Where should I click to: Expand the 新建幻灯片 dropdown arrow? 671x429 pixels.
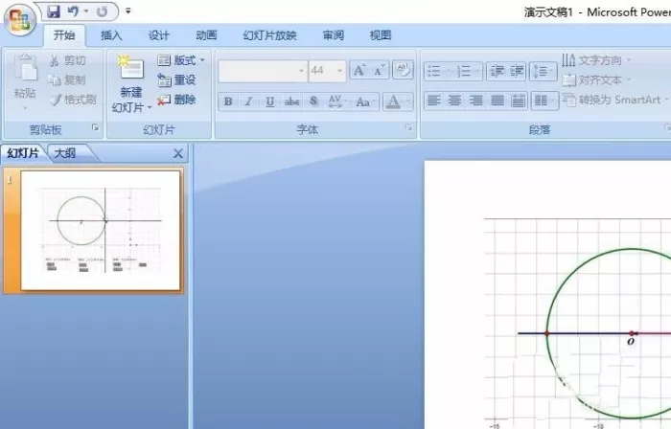(150, 107)
